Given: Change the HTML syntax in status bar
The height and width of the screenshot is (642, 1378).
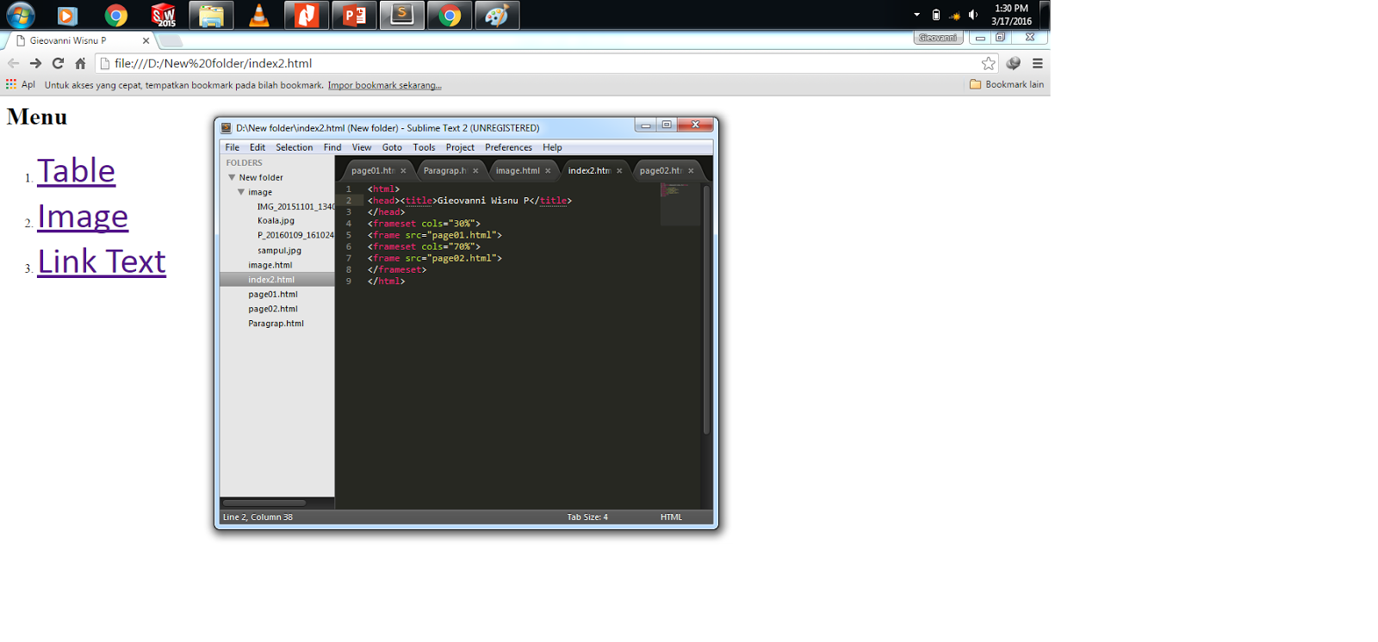Looking at the screenshot, I should tap(671, 517).
